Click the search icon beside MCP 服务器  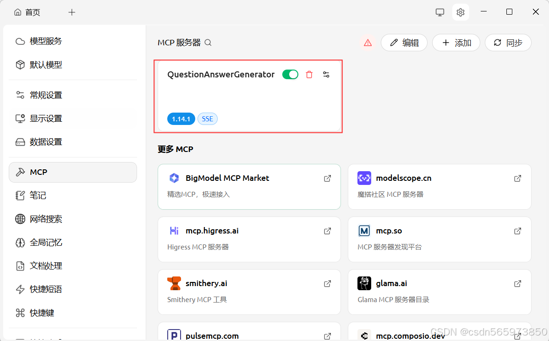coord(208,43)
